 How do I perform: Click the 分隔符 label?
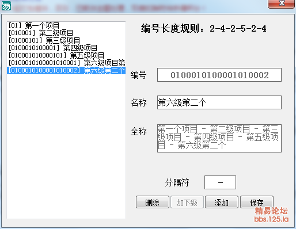point(177,182)
